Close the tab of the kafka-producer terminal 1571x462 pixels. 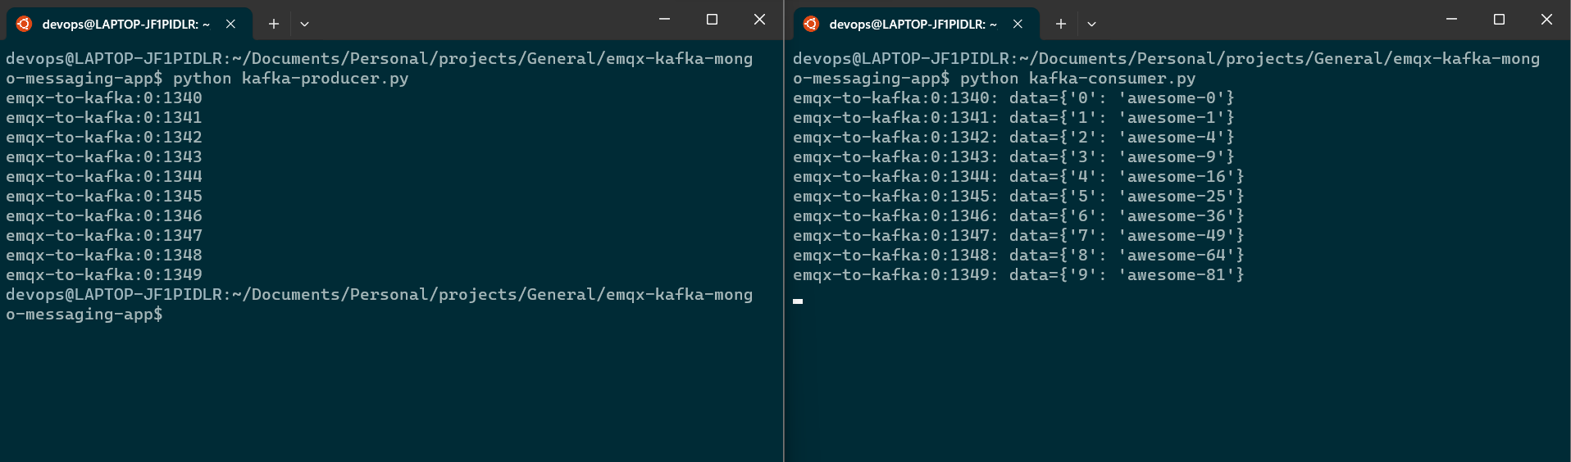[x=230, y=24]
